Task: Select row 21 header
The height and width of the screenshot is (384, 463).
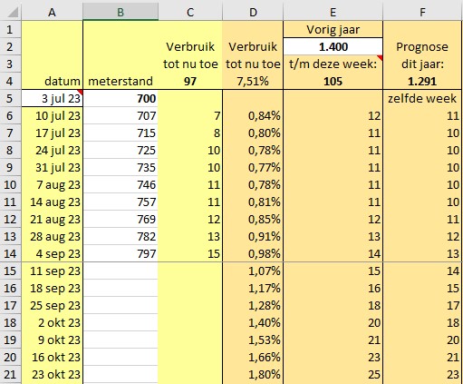Action: pyautogui.click(x=10, y=374)
